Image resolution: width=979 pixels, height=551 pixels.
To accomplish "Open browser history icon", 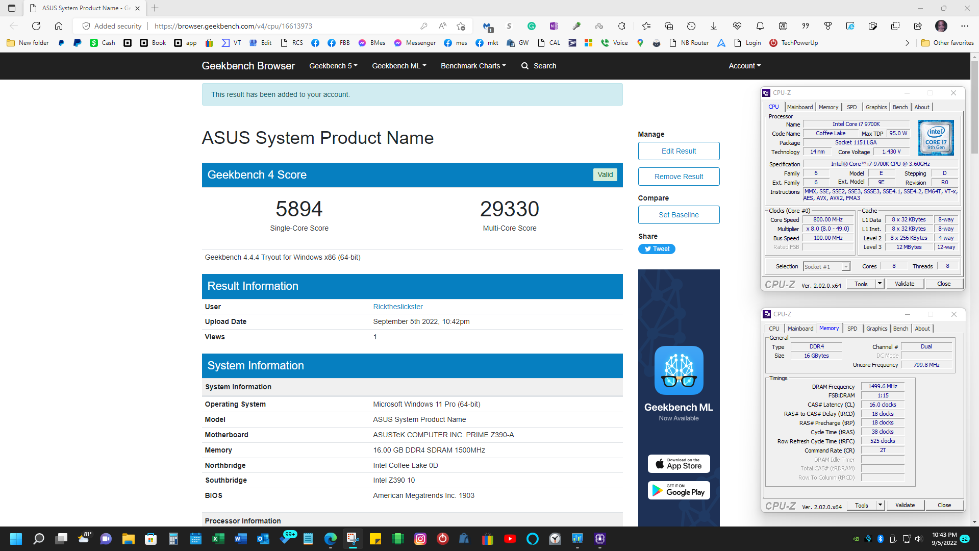I will point(691,26).
